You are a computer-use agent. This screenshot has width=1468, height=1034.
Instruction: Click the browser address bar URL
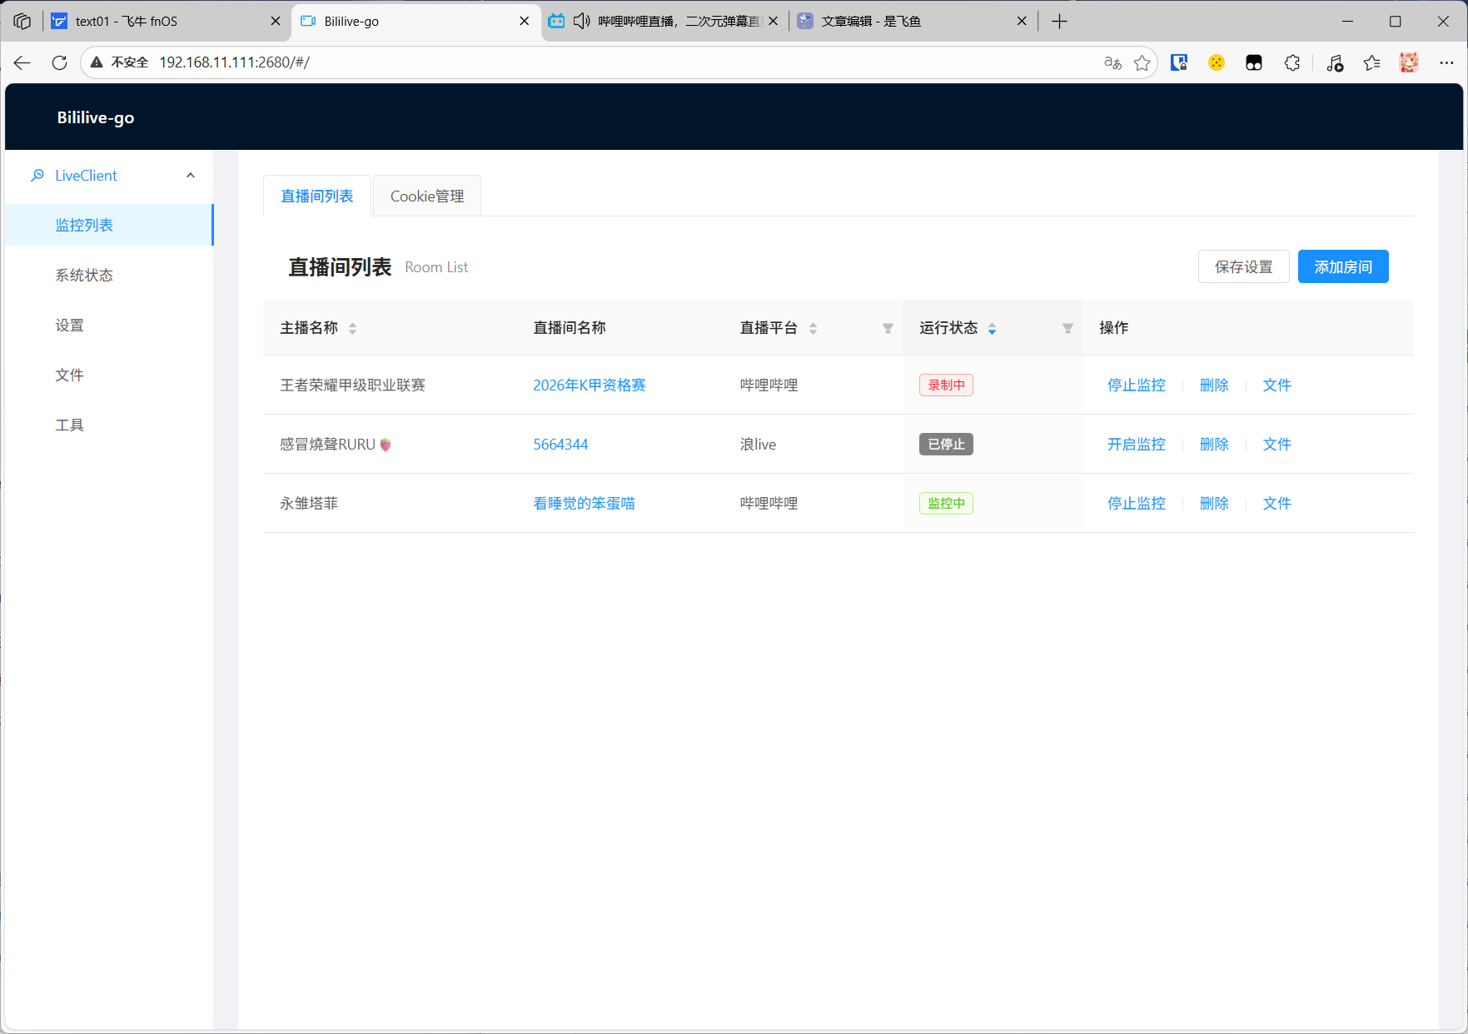click(x=234, y=62)
